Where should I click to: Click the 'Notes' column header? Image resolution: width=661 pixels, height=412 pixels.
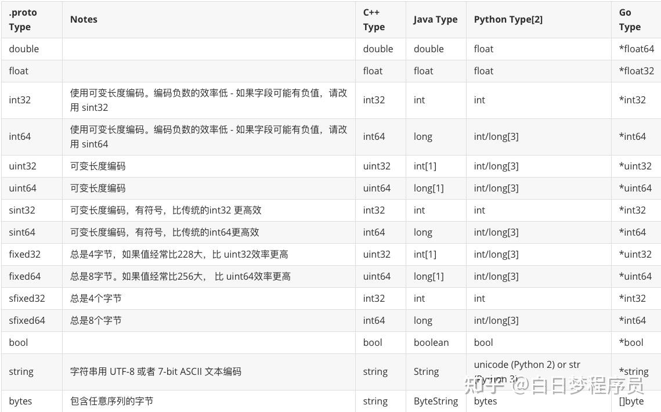coord(84,20)
